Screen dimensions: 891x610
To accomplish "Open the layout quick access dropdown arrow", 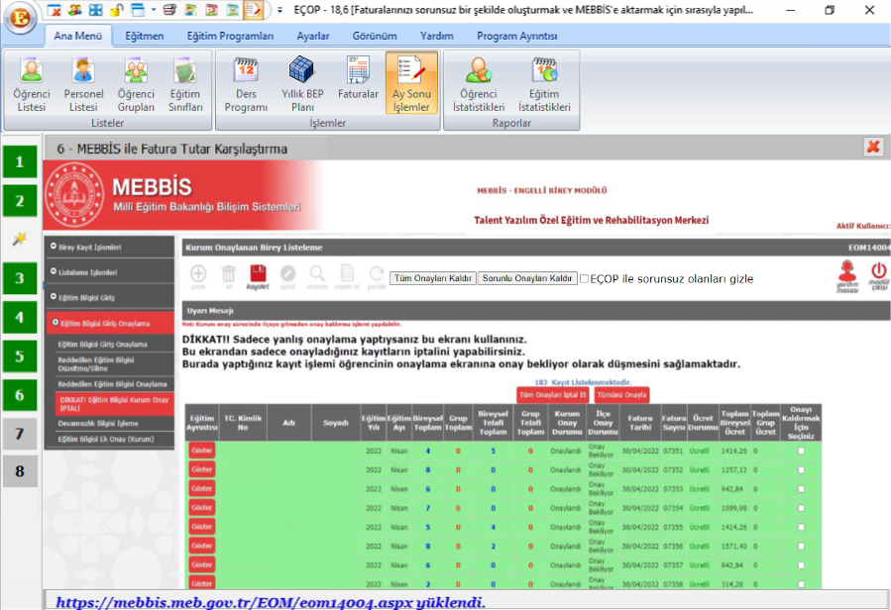I will (x=154, y=10).
